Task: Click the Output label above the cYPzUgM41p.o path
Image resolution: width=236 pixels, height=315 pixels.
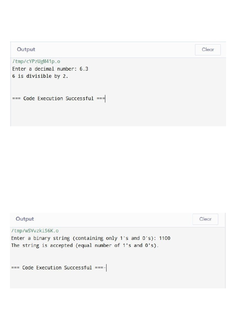Action: [x=26, y=50]
